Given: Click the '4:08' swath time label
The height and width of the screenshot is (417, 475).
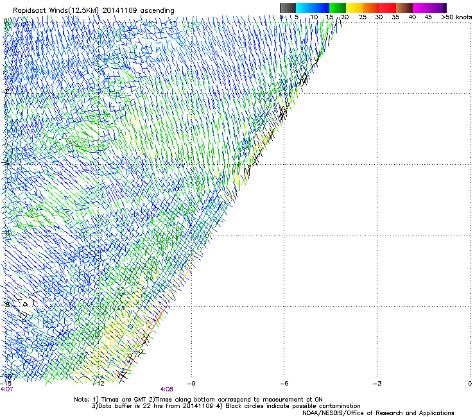Looking at the screenshot, I should point(167,389).
